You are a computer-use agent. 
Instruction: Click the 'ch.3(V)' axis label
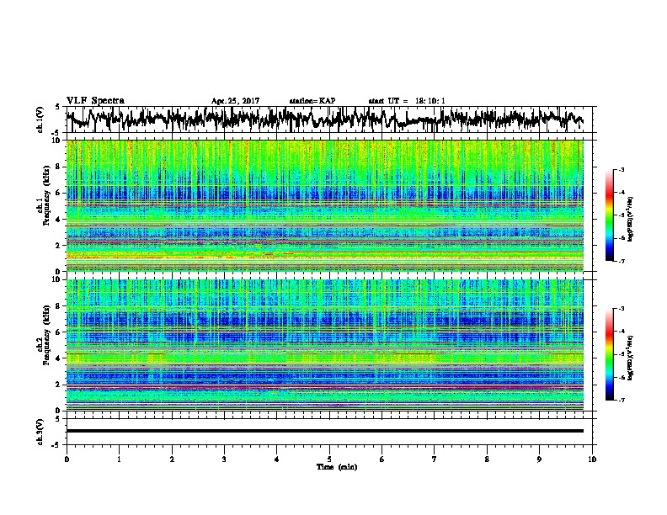40,432
